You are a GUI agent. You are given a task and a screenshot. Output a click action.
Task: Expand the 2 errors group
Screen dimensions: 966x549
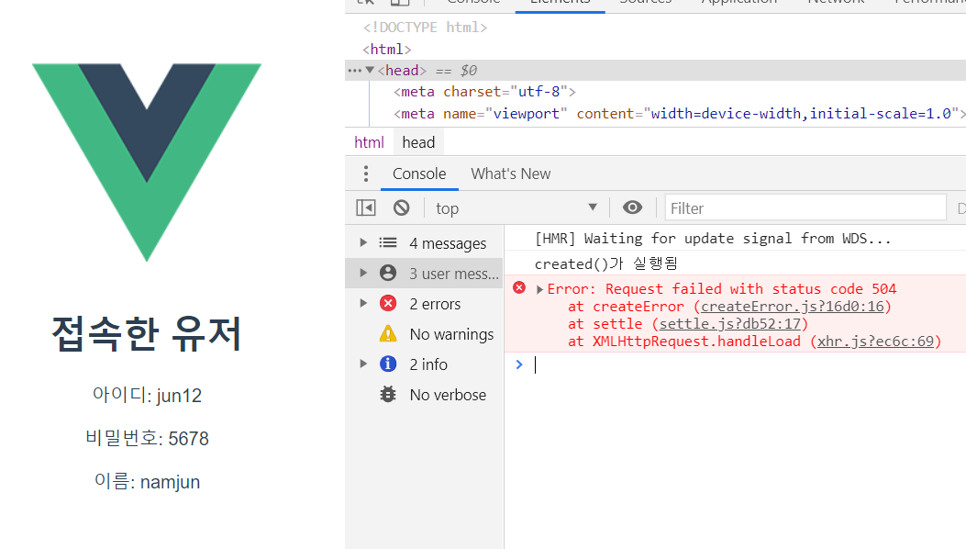tap(363, 303)
